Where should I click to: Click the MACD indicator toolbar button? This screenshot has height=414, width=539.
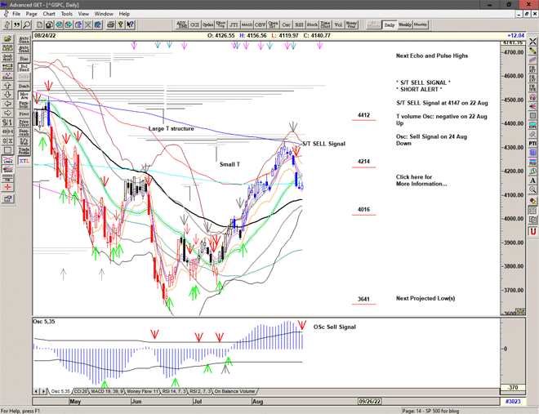[x=248, y=24]
